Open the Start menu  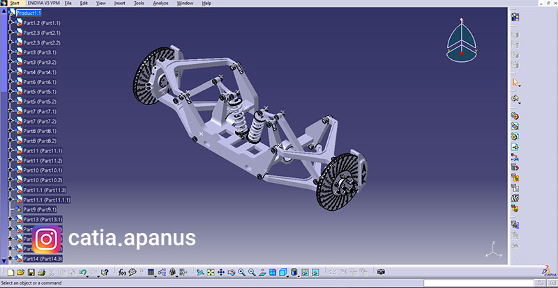(15, 3)
